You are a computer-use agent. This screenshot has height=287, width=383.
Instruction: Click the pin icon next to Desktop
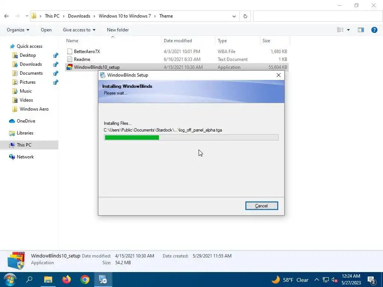click(x=56, y=55)
